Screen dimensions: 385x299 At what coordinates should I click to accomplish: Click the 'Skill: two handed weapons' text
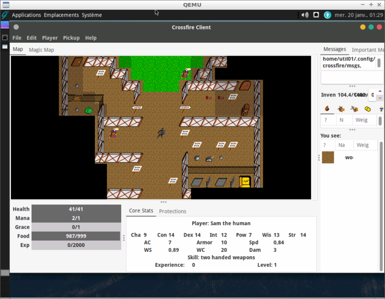point(221,257)
